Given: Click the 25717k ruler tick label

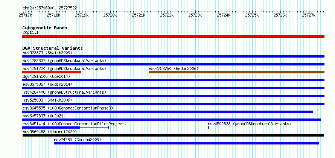Looking at the screenshot, I should tap(26, 15).
